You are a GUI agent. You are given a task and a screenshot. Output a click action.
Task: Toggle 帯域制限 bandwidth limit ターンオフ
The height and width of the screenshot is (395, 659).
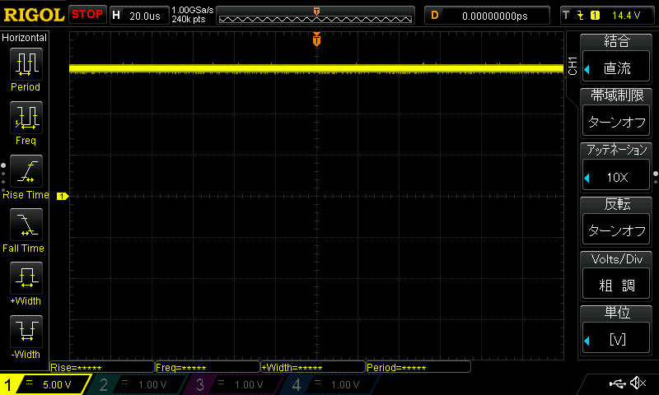point(616,122)
